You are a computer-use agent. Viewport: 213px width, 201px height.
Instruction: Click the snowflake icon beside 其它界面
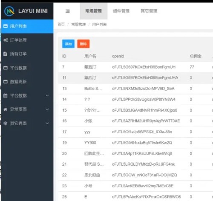[x=5, y=123]
